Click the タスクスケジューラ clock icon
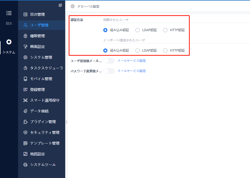 (x=25, y=68)
